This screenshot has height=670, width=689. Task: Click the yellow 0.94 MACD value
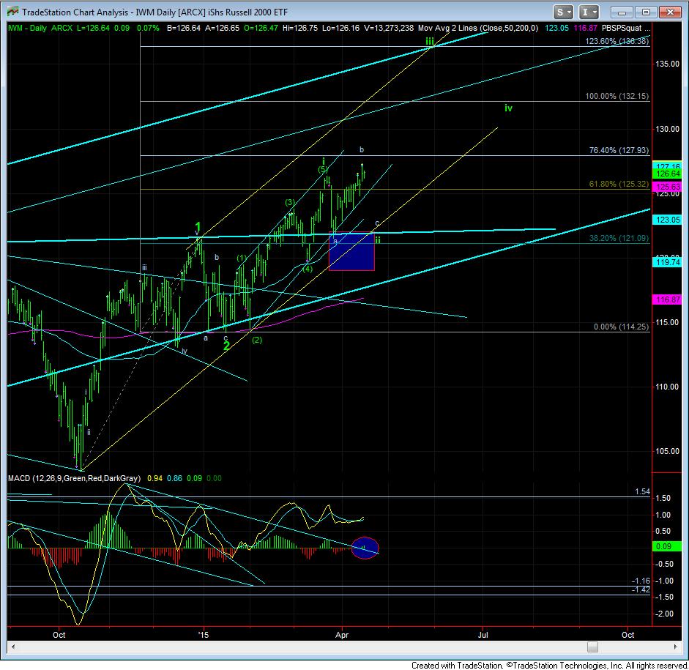(x=154, y=478)
